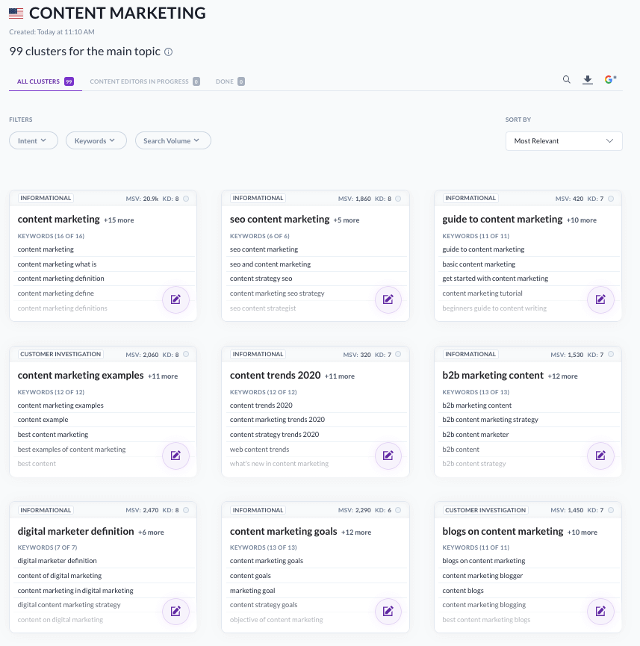Show +10 more keywords on guide to content marketing
The height and width of the screenshot is (646, 640).
(580, 220)
